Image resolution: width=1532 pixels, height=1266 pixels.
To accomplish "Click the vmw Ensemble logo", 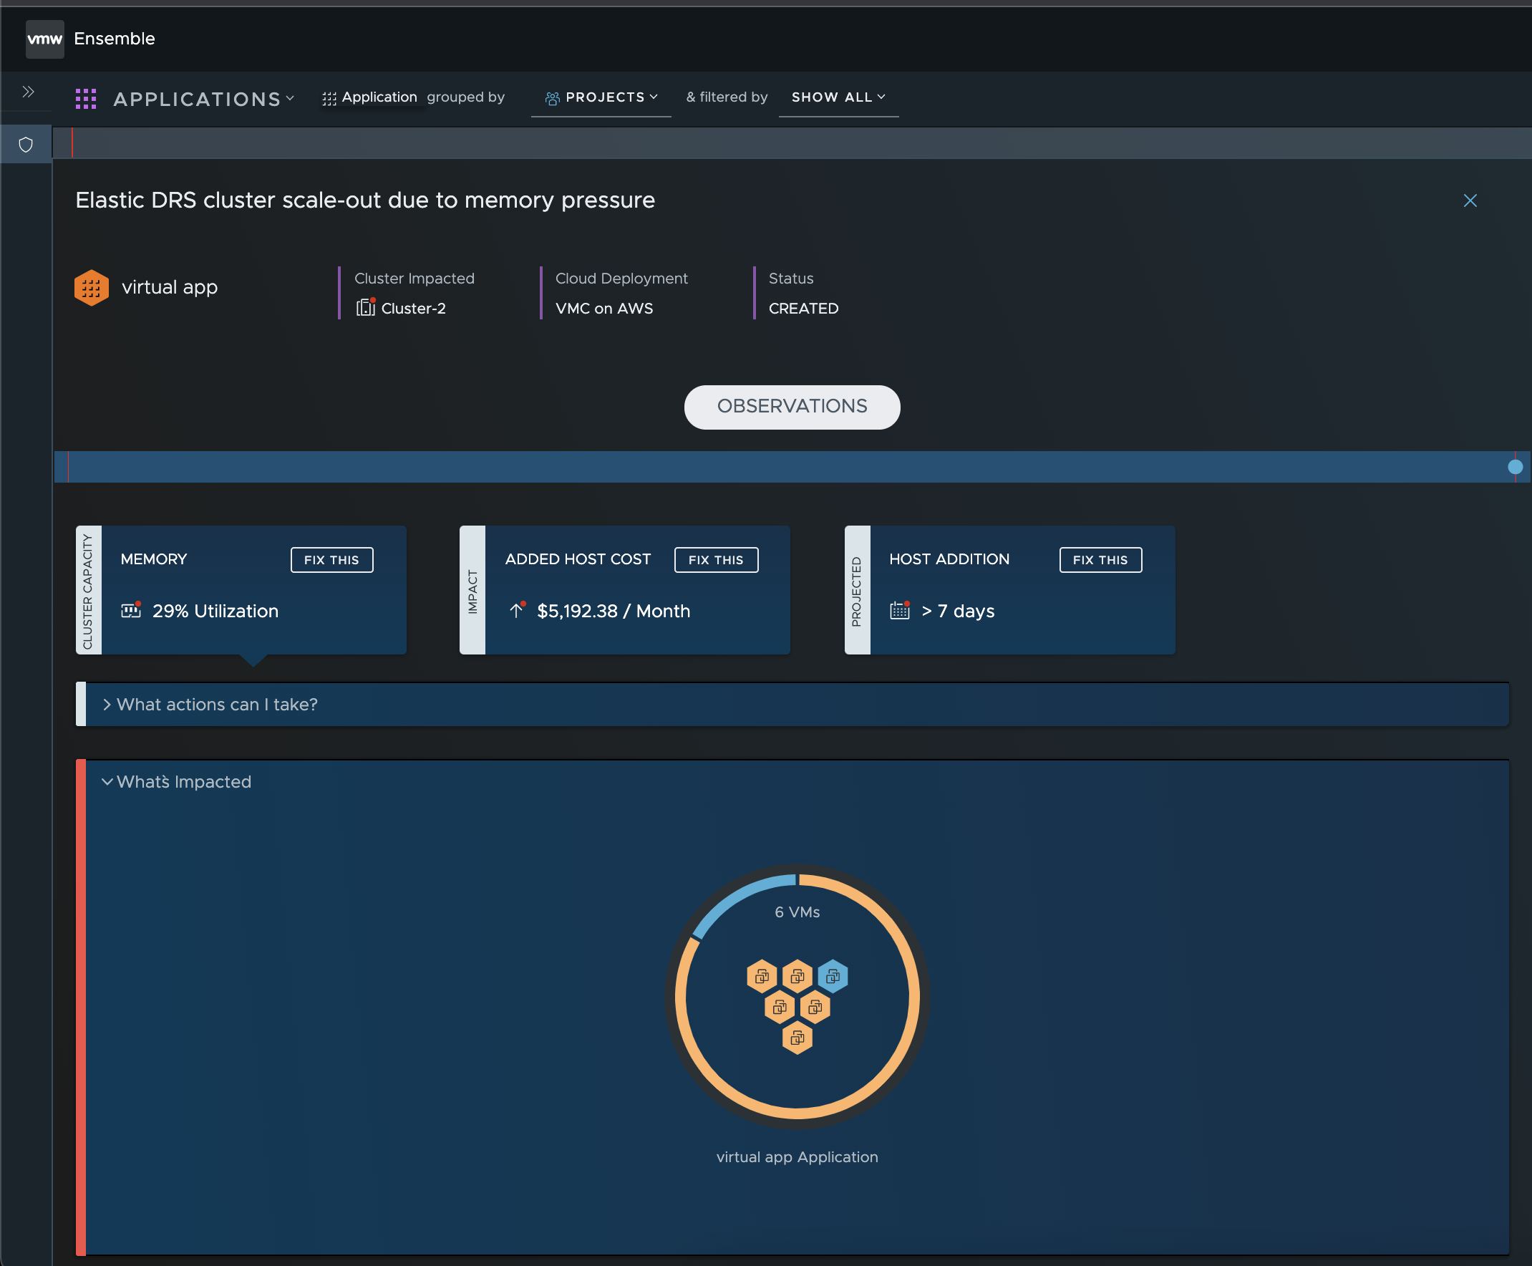I will [44, 39].
